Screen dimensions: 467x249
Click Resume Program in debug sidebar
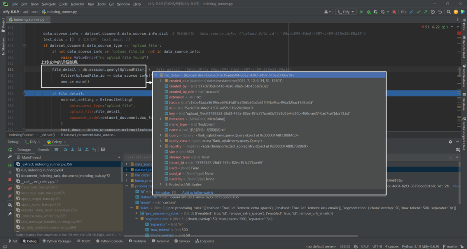coord(10,165)
